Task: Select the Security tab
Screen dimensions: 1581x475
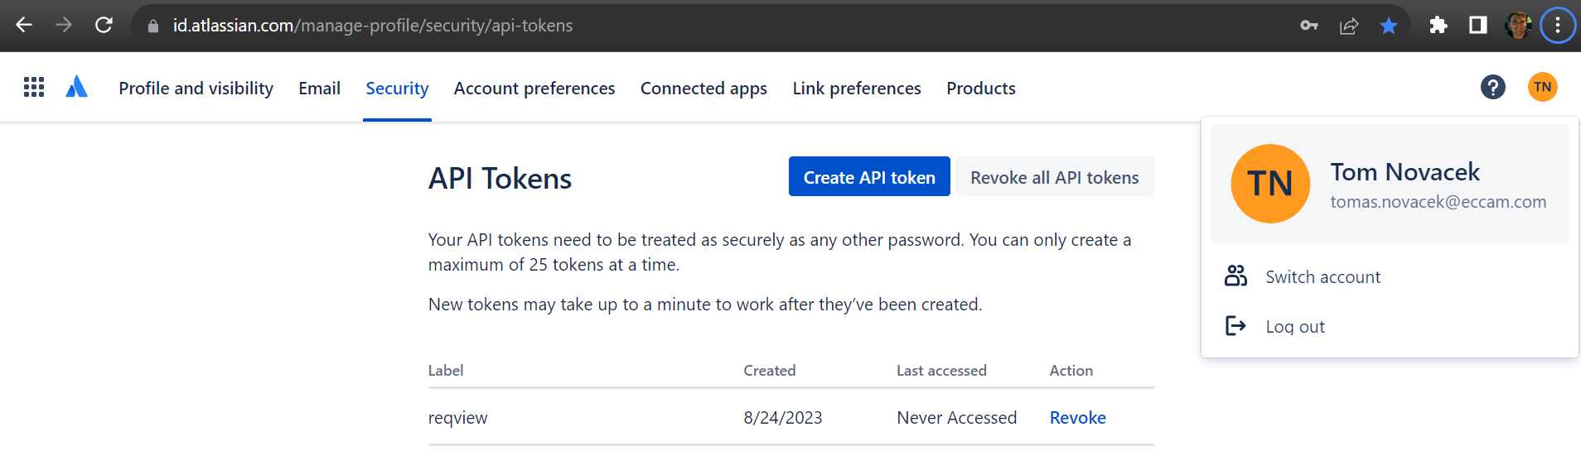Action: pyautogui.click(x=397, y=89)
